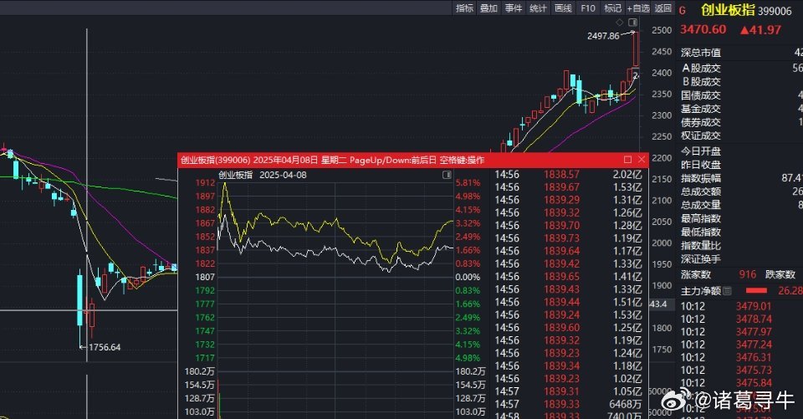Screen dimensions: 803x419
Task: Click the 标记 mark button
Action: (612, 8)
